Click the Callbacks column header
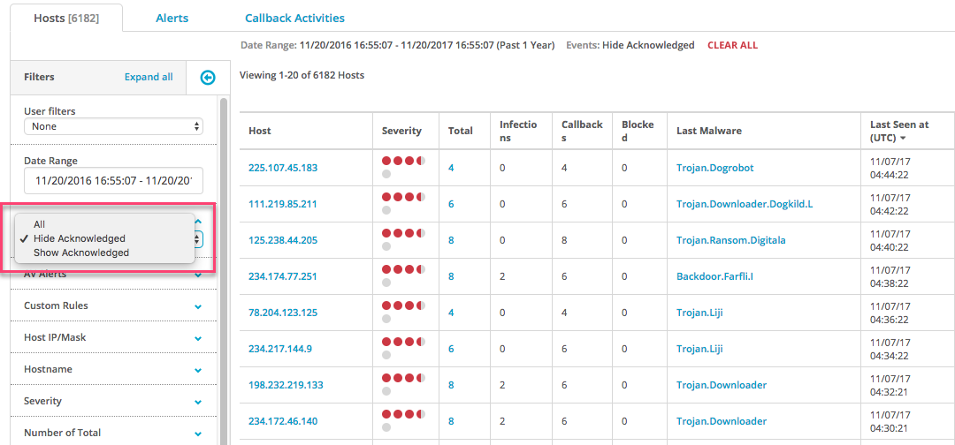Screen dimensions: 955x445 (x=582, y=131)
